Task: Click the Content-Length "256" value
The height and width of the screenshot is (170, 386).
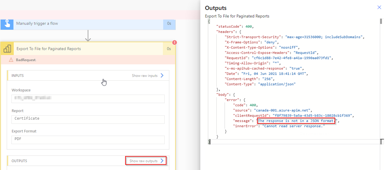Action: (x=267, y=79)
